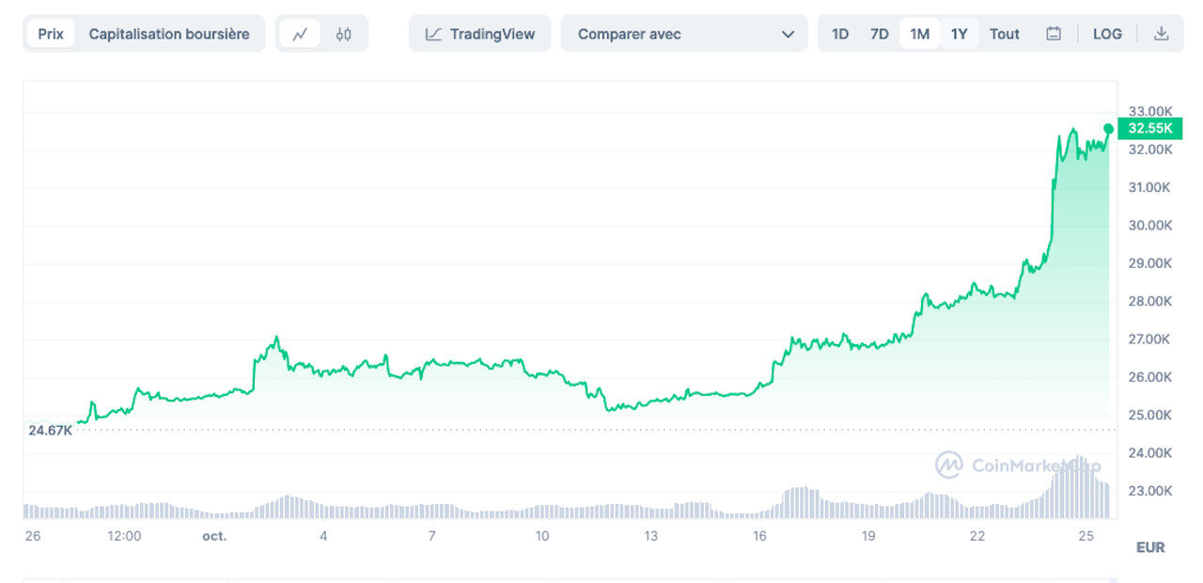The width and height of the screenshot is (1203, 583).
Task: Select the 1M time range
Action: 919,34
